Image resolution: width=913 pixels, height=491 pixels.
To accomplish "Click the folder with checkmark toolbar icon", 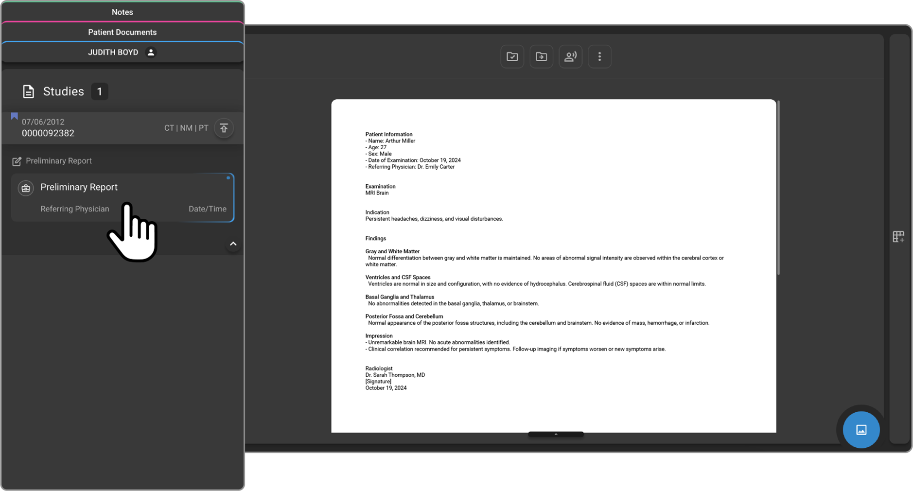I will pos(512,57).
